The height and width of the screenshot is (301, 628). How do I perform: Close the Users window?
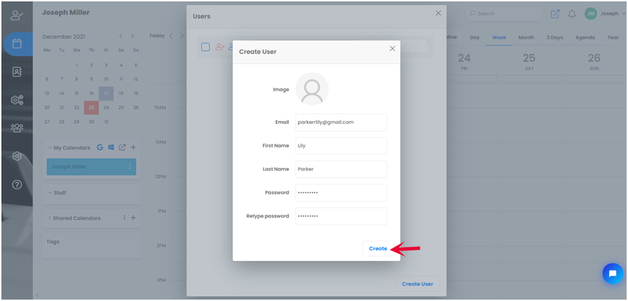pyautogui.click(x=438, y=13)
